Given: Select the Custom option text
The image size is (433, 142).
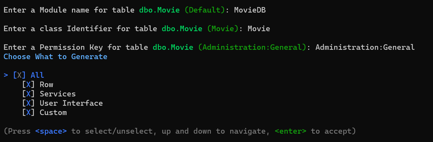Looking at the screenshot, I should [x=53, y=112].
